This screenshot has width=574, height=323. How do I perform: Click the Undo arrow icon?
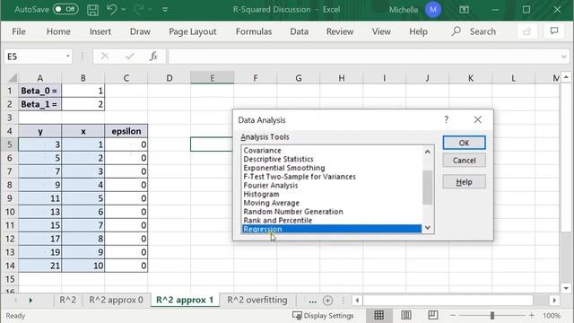point(112,9)
